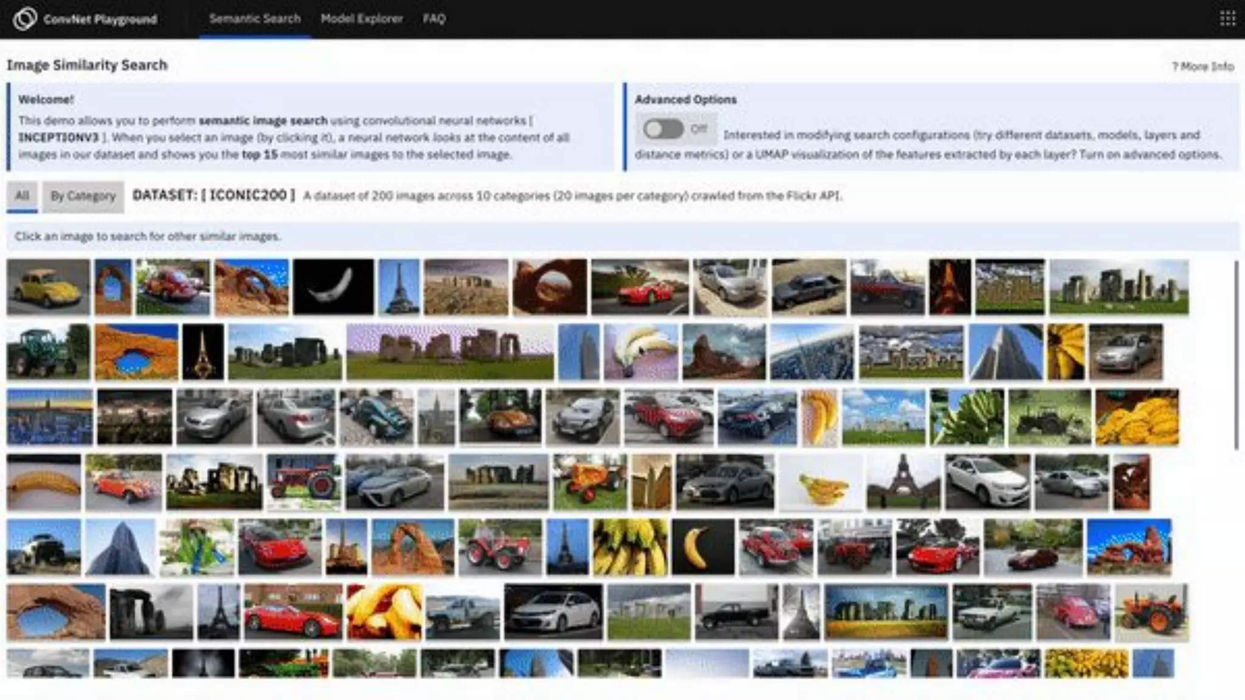Image resolution: width=1245 pixels, height=700 pixels.
Task: Pick the white banana on black image
Action: (x=333, y=287)
